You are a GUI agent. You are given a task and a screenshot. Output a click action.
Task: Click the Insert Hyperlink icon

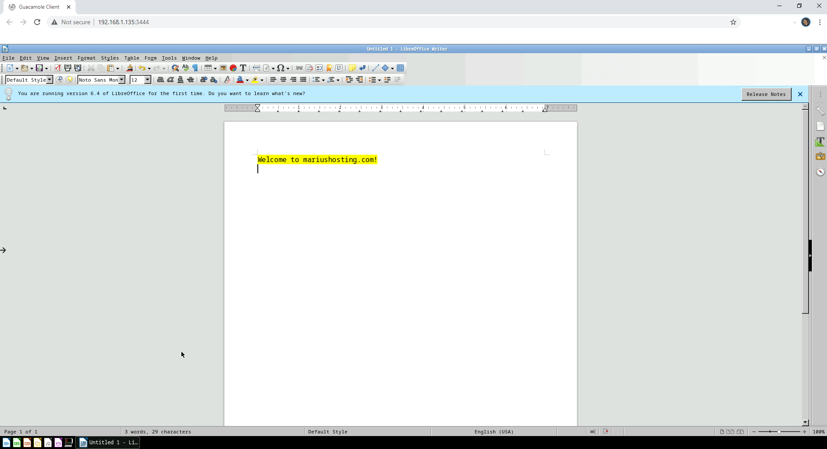point(299,68)
